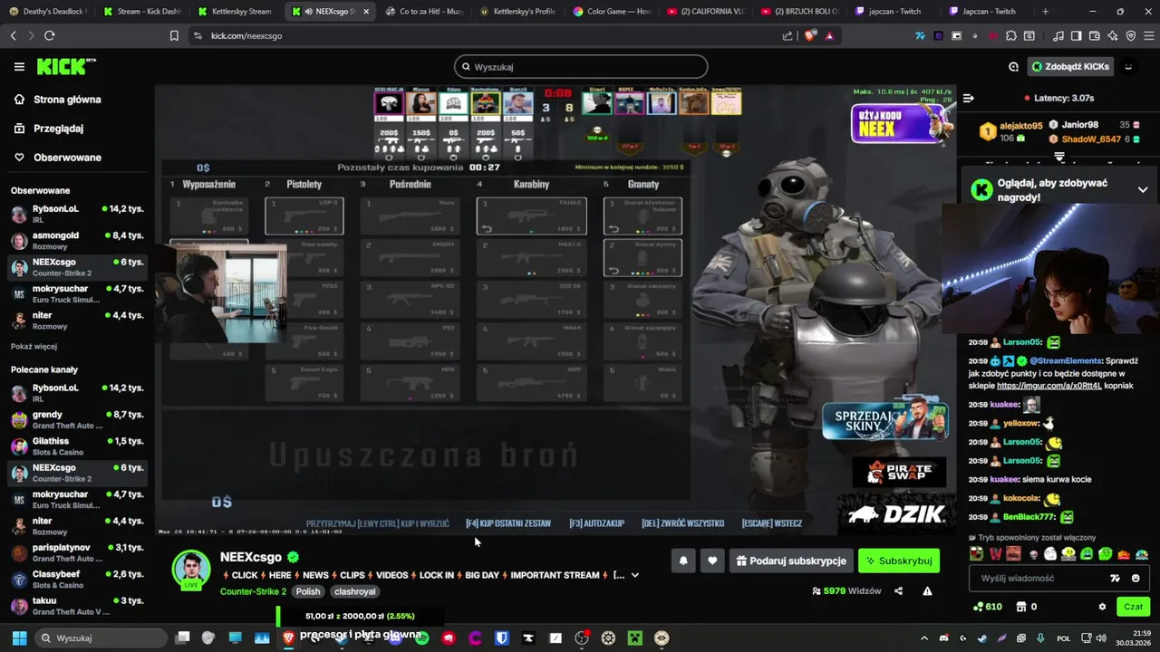
Task: Click the Brave Shields icon
Action: click(810, 35)
